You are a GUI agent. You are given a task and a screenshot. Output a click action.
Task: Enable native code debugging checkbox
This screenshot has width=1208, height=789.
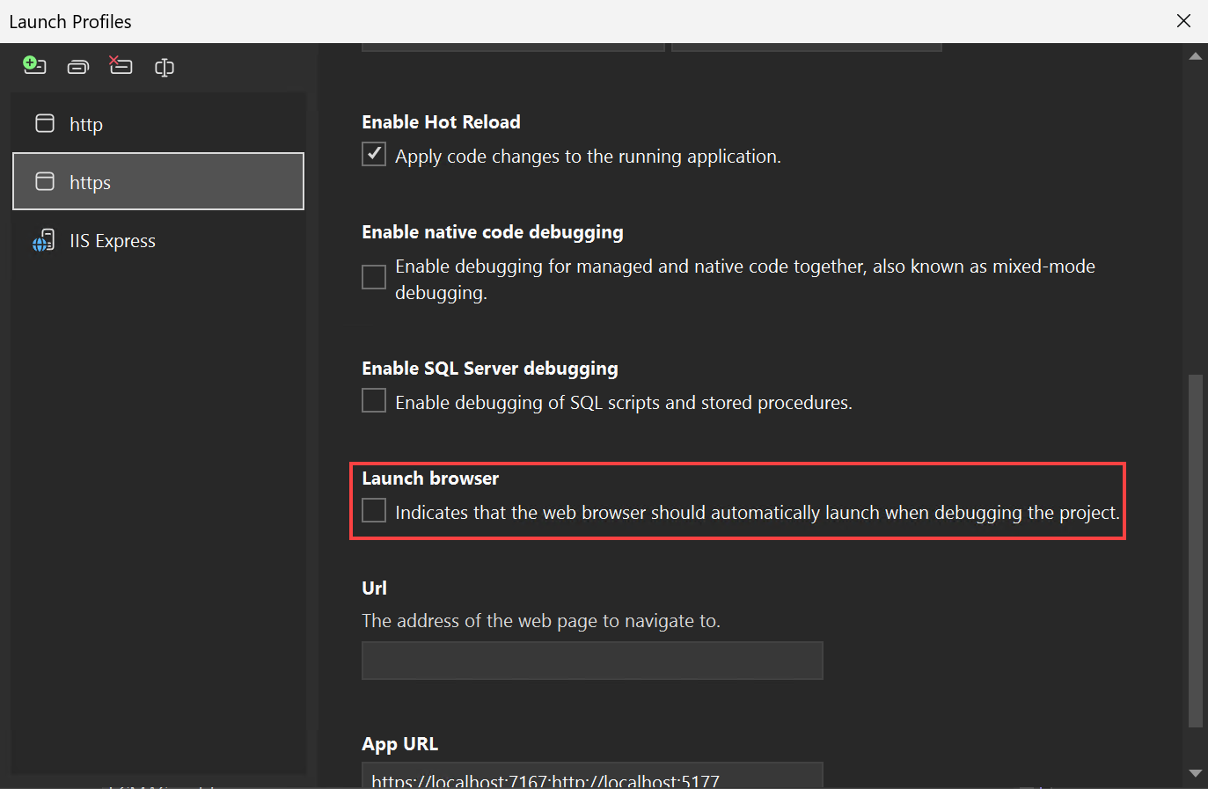pos(373,277)
